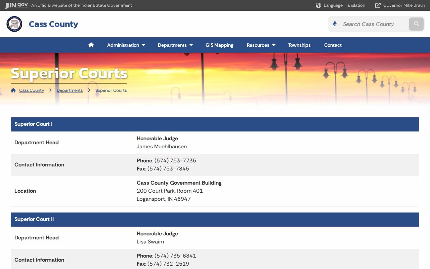
Task: Click phone number (574) 735-6841
Action: (x=175, y=256)
